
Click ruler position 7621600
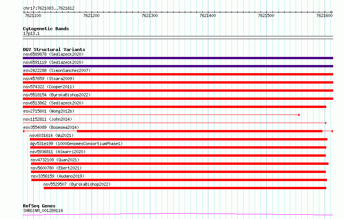(x=324, y=15)
